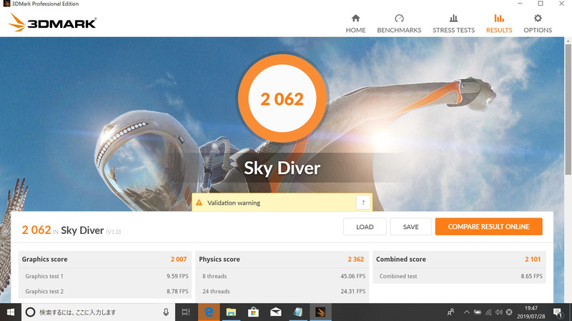The height and width of the screenshot is (321, 572).
Task: Click the 3DMark logo
Action: tap(52, 23)
